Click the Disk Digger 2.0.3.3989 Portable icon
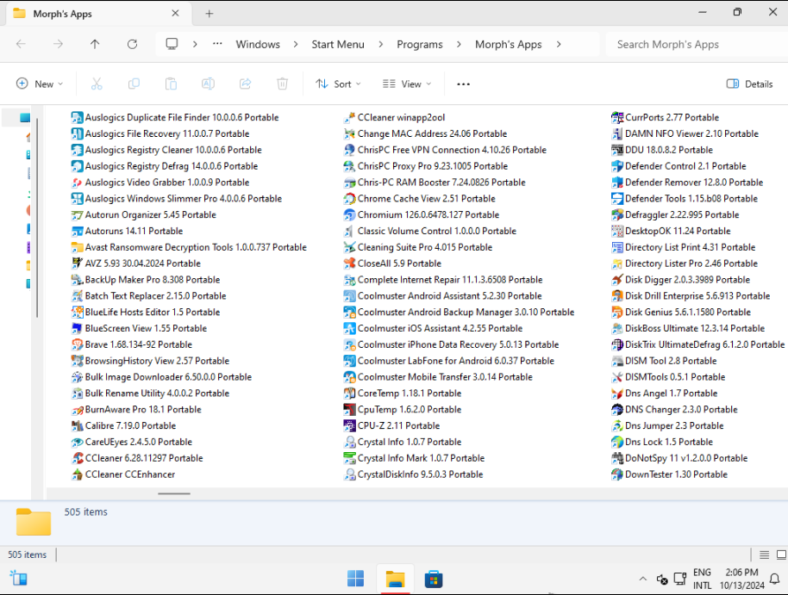Screen dimensions: 788x595 coord(617,280)
